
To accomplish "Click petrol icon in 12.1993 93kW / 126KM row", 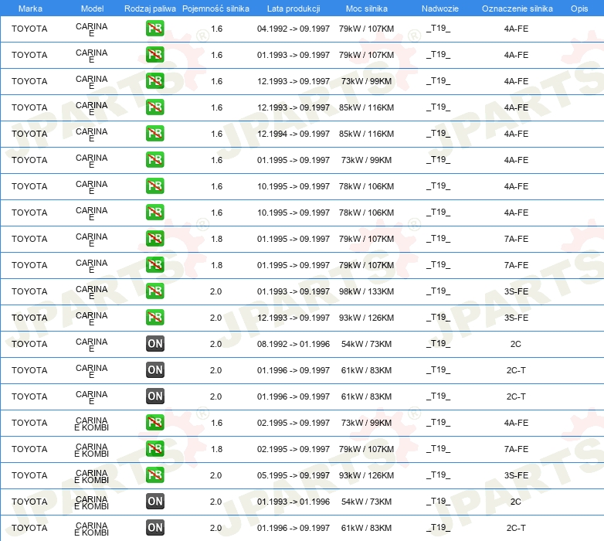I will click(x=154, y=317).
